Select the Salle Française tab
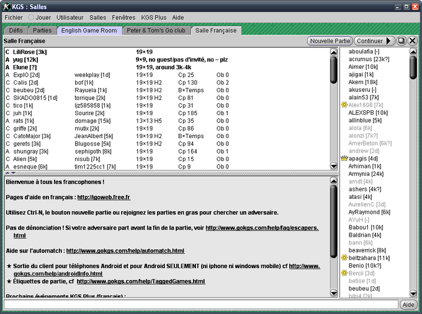Viewport: 422px width, 314px height. click(x=216, y=30)
